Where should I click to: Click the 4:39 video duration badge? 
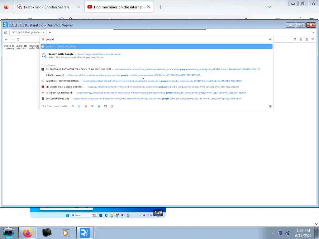(x=158, y=213)
